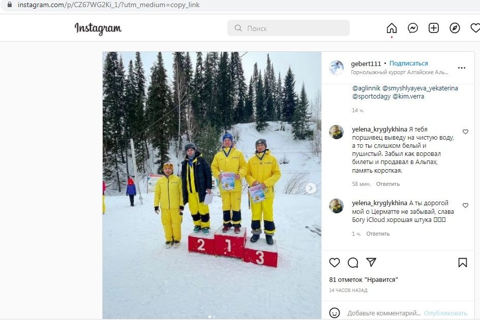Open 81 отметок "Нравится" likes list
Viewport: 480px width, 321px height.
pyautogui.click(x=364, y=279)
